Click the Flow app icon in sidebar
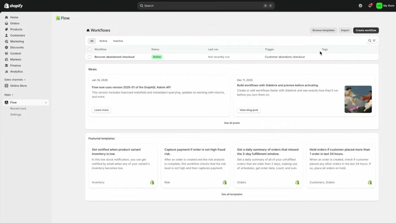The height and width of the screenshot is (223, 396). coord(7,102)
